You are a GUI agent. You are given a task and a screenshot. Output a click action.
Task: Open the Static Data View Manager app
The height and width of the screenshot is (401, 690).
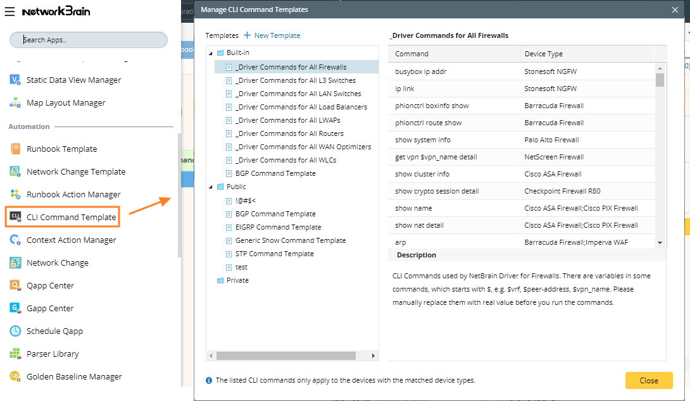click(x=73, y=80)
